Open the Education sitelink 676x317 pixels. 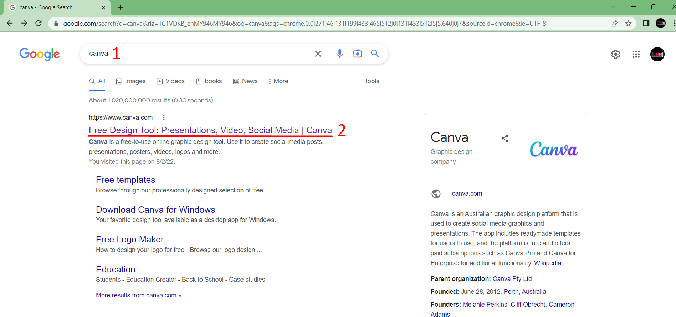tap(116, 269)
